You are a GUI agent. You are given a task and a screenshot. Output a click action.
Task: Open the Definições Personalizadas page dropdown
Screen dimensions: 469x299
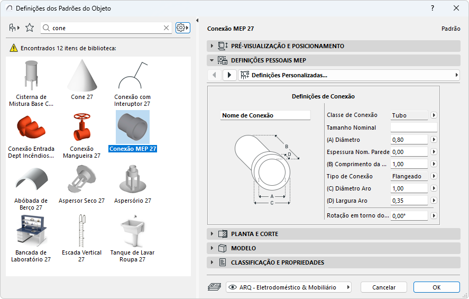349,75
